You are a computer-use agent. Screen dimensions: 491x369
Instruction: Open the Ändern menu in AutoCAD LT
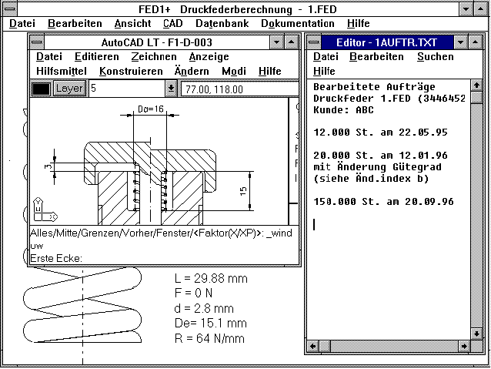pyautogui.click(x=192, y=71)
